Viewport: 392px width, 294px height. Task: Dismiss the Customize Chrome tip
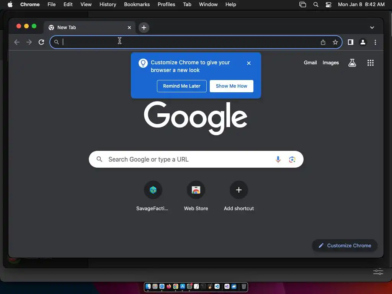(x=249, y=63)
